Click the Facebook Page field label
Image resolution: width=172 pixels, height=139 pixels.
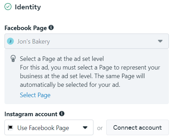tap(26, 28)
